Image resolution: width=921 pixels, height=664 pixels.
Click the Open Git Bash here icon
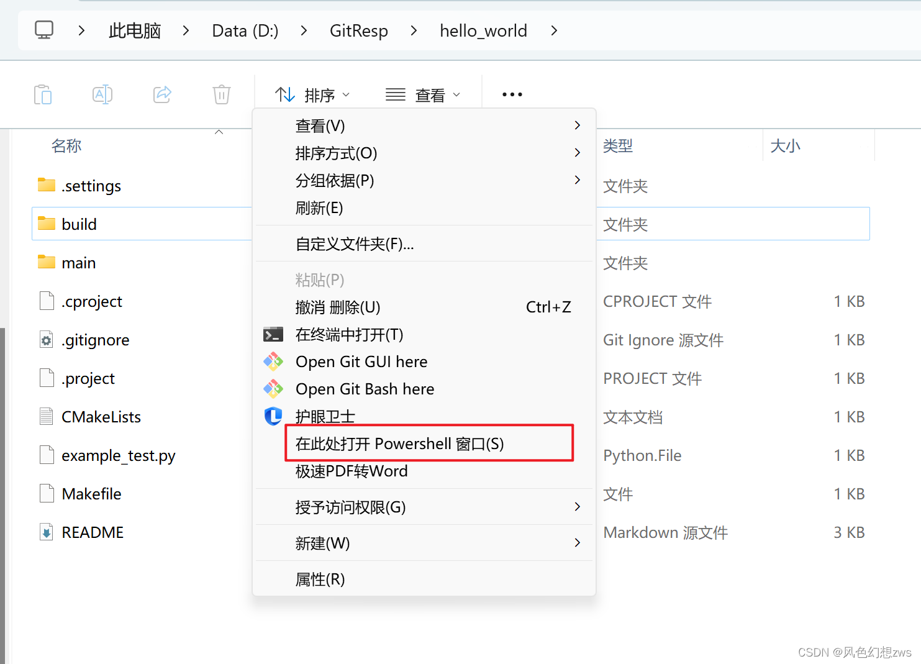pyautogui.click(x=273, y=388)
